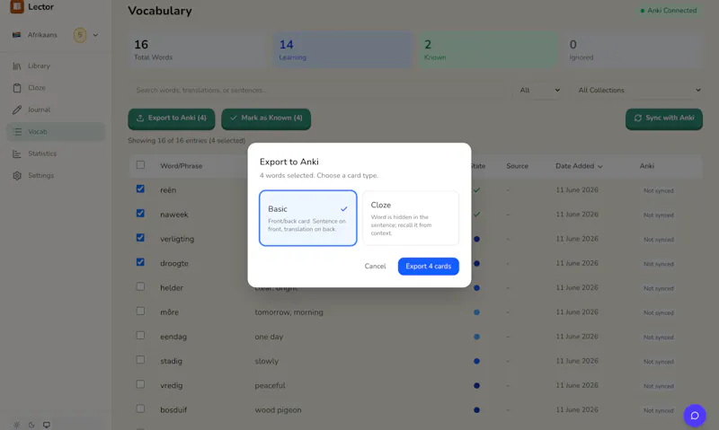Click Export to Anki (4) button

pos(172,118)
